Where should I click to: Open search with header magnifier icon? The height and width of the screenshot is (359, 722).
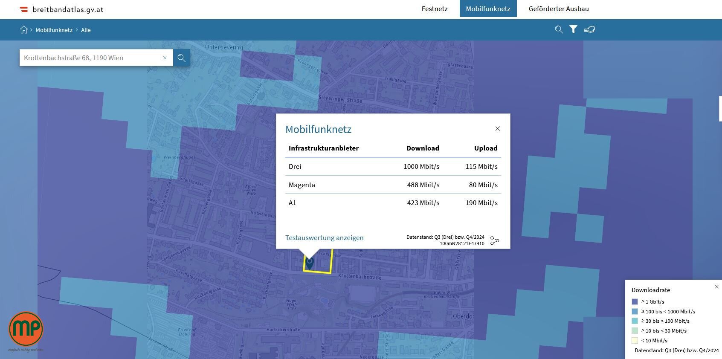(x=559, y=29)
